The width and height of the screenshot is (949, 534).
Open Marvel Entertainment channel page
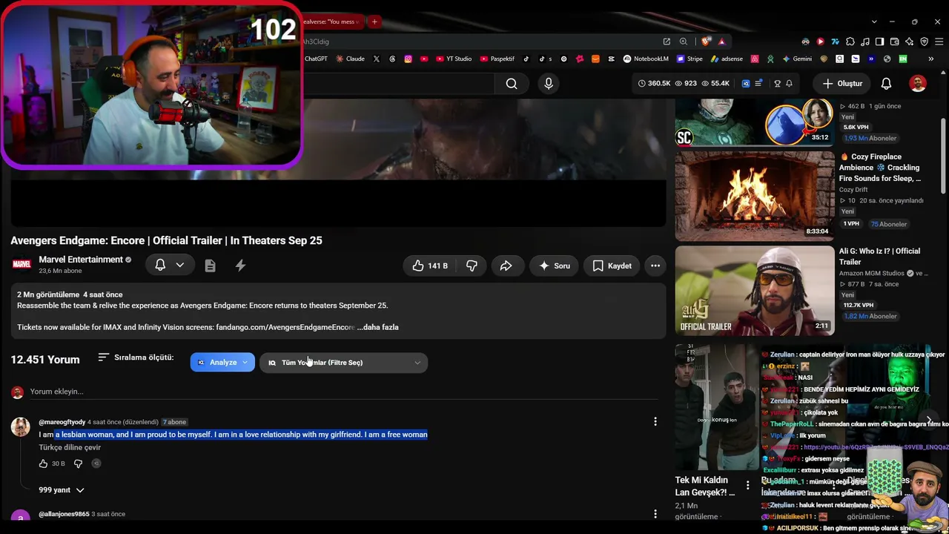click(x=81, y=260)
